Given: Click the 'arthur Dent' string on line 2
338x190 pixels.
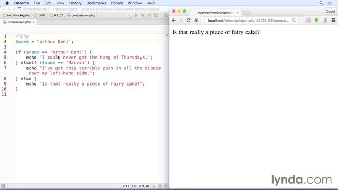Looking at the screenshot, I should pyautogui.click(x=54, y=42).
